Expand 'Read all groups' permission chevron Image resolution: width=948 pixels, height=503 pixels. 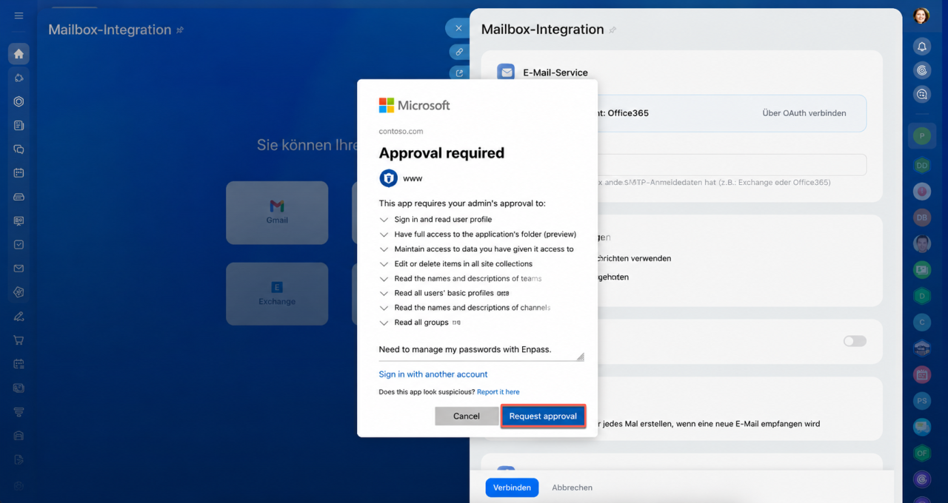384,323
